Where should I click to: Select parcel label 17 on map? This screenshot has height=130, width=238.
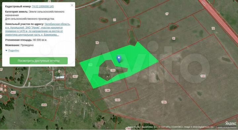[x=167, y=14]
